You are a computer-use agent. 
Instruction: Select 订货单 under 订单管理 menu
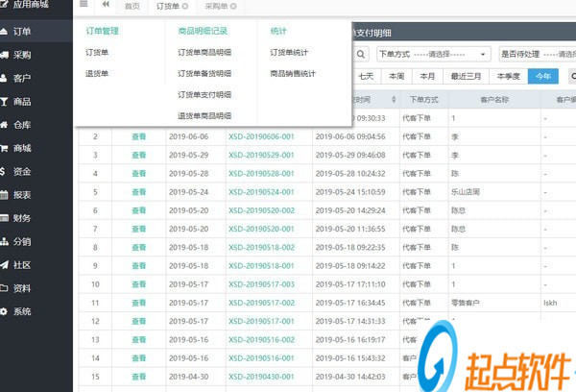coord(97,53)
